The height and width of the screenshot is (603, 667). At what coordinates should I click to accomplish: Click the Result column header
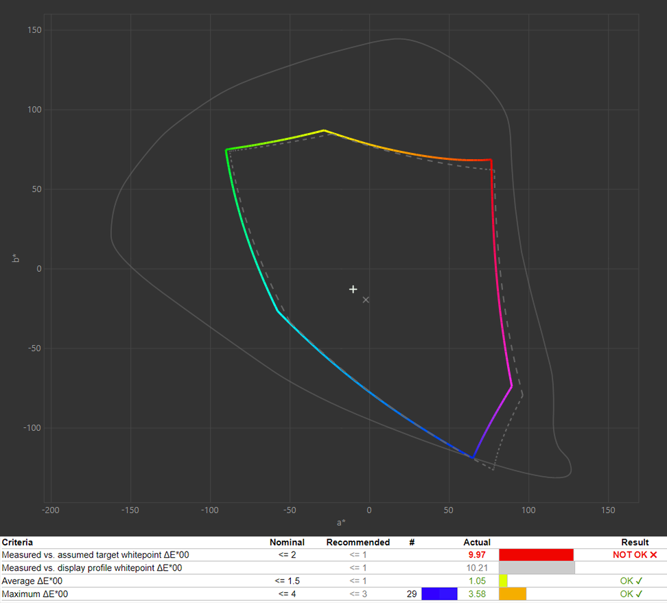(635, 542)
